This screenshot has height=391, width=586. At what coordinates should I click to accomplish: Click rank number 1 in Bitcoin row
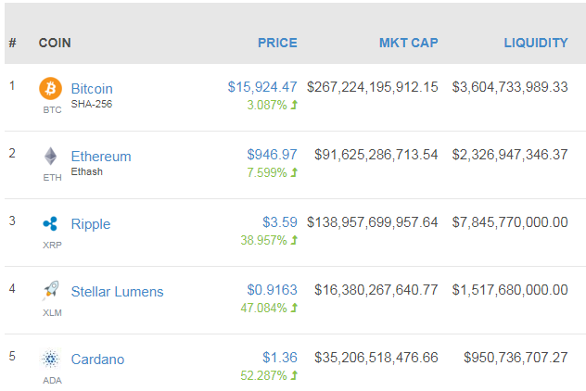click(12, 86)
